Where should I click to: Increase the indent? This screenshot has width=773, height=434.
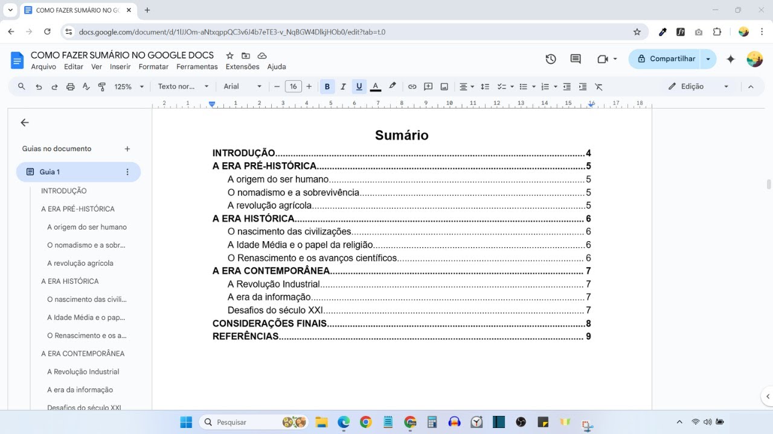coord(583,87)
